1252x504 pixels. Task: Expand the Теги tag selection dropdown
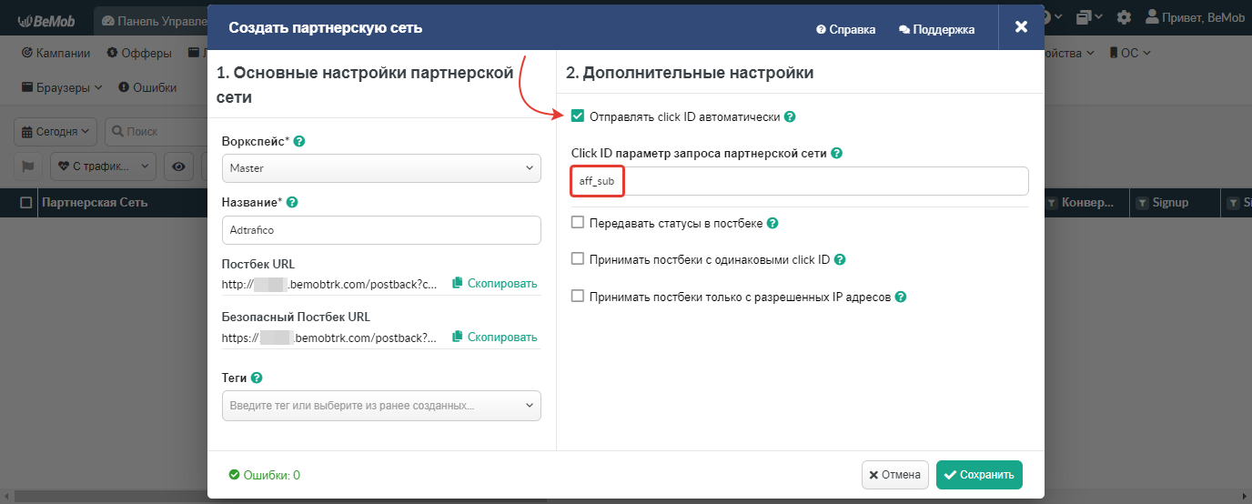coord(381,406)
